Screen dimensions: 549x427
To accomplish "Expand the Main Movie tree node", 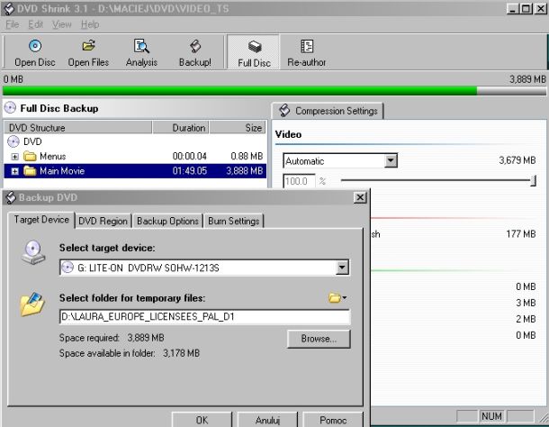I will 14,171.
